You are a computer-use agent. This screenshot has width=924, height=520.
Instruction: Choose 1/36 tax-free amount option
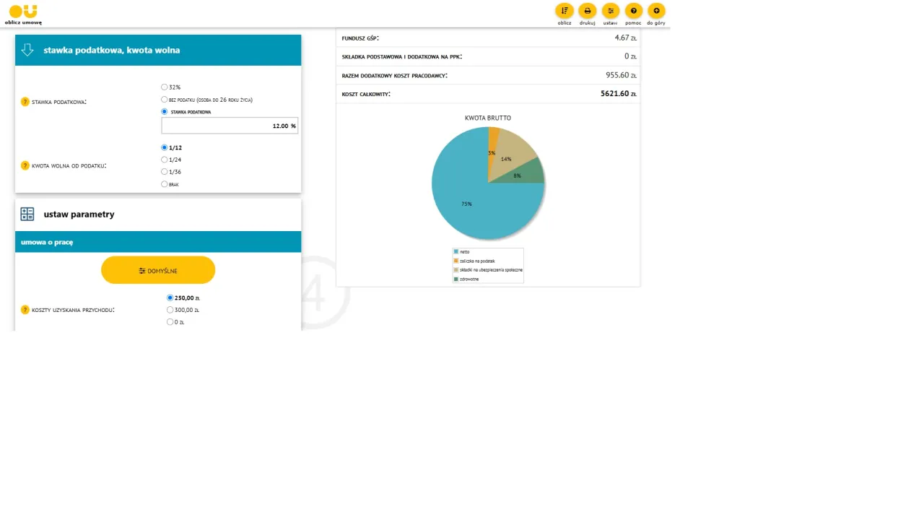pos(165,172)
